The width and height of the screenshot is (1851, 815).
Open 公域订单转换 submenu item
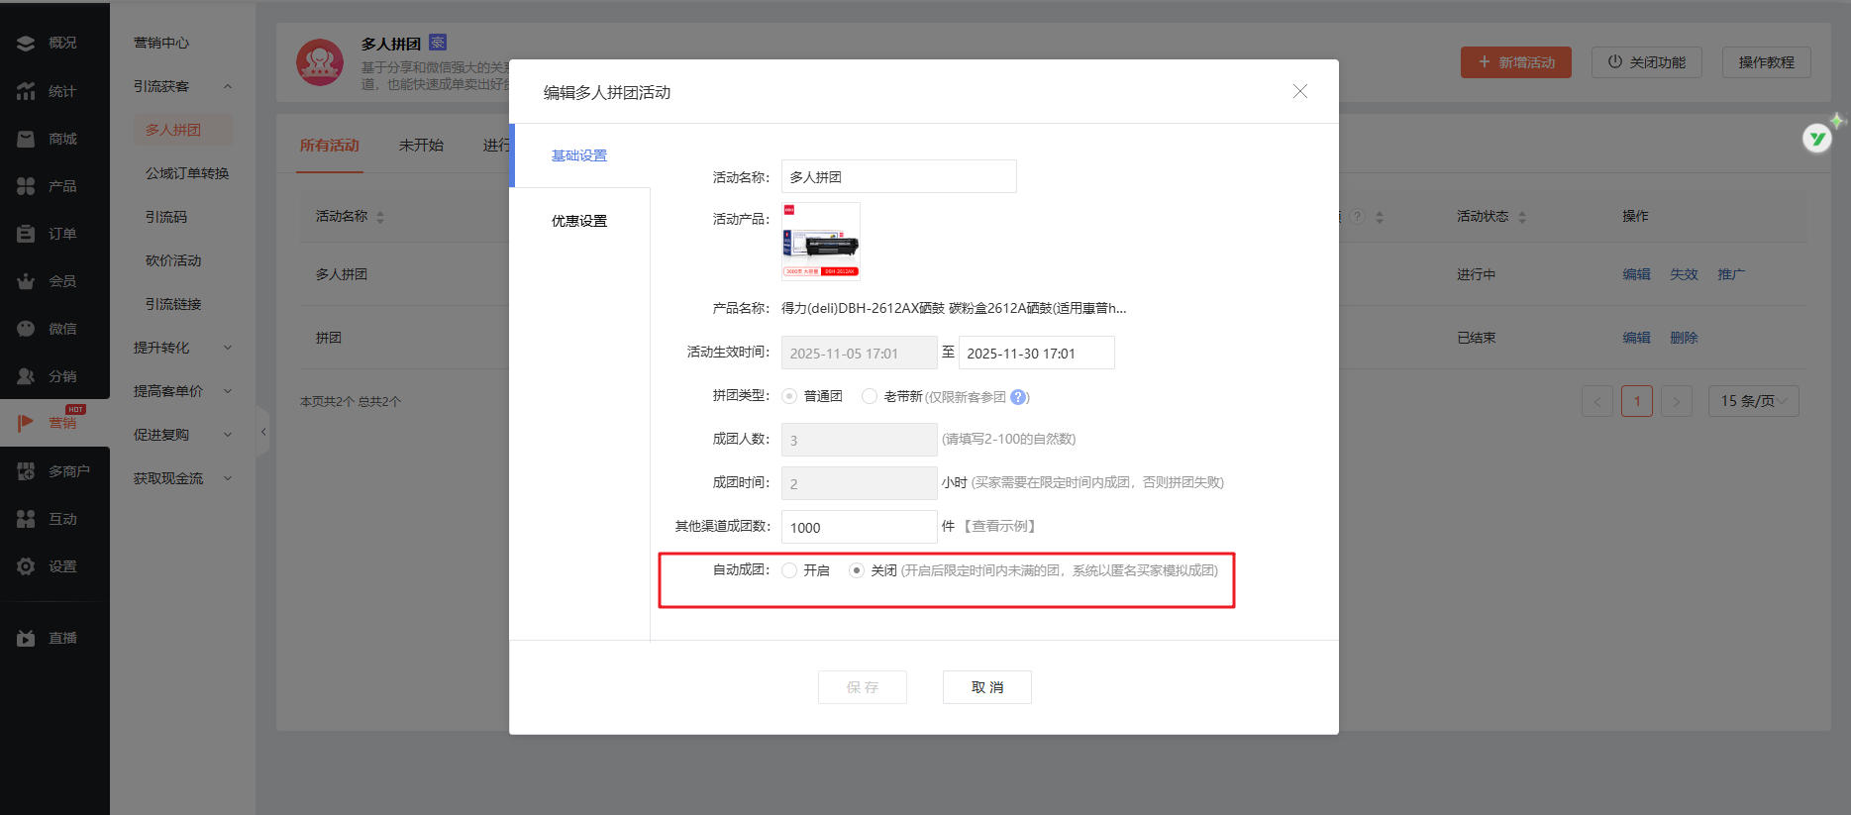coord(187,173)
